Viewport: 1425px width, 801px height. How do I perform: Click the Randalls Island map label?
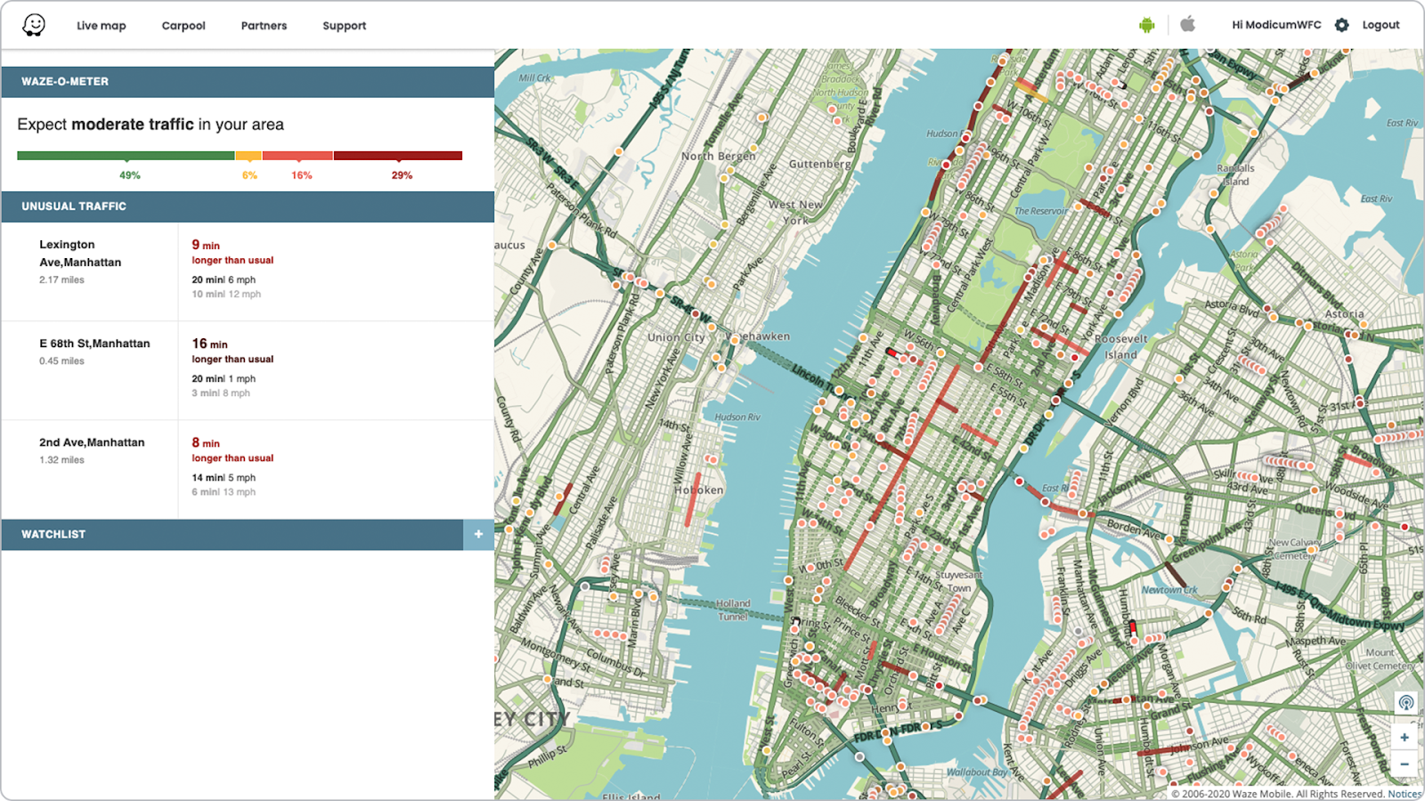pos(1235,174)
